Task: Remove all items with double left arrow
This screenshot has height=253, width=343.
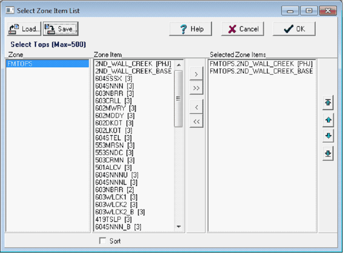Action: pyautogui.click(x=196, y=121)
